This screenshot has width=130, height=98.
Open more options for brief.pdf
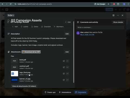point(67,61)
